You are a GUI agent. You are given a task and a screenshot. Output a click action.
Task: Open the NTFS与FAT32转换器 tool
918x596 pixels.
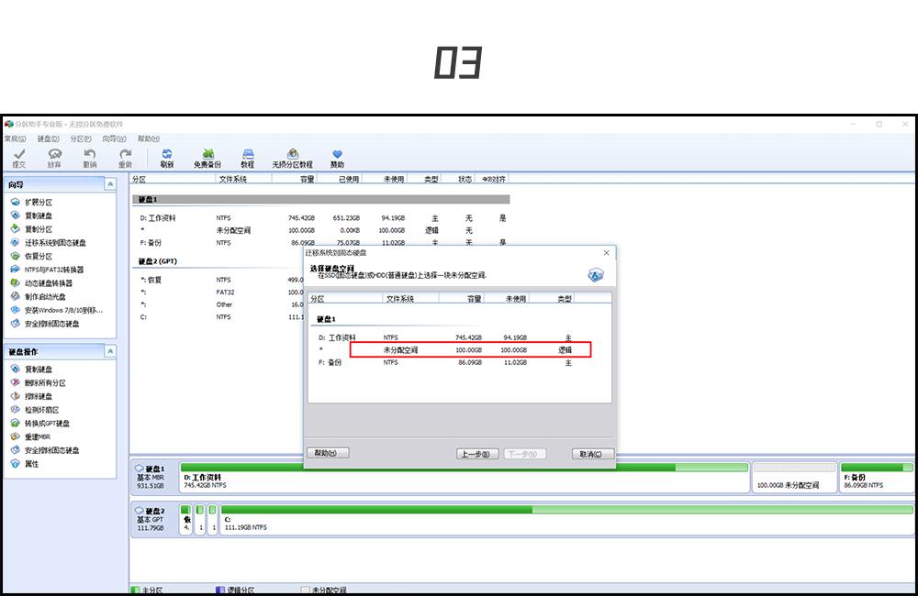[48, 269]
